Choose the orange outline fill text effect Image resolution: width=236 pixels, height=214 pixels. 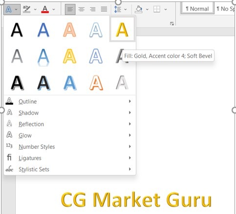(69, 30)
